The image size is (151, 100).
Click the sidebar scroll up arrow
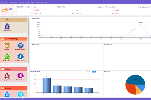coord(28,18)
